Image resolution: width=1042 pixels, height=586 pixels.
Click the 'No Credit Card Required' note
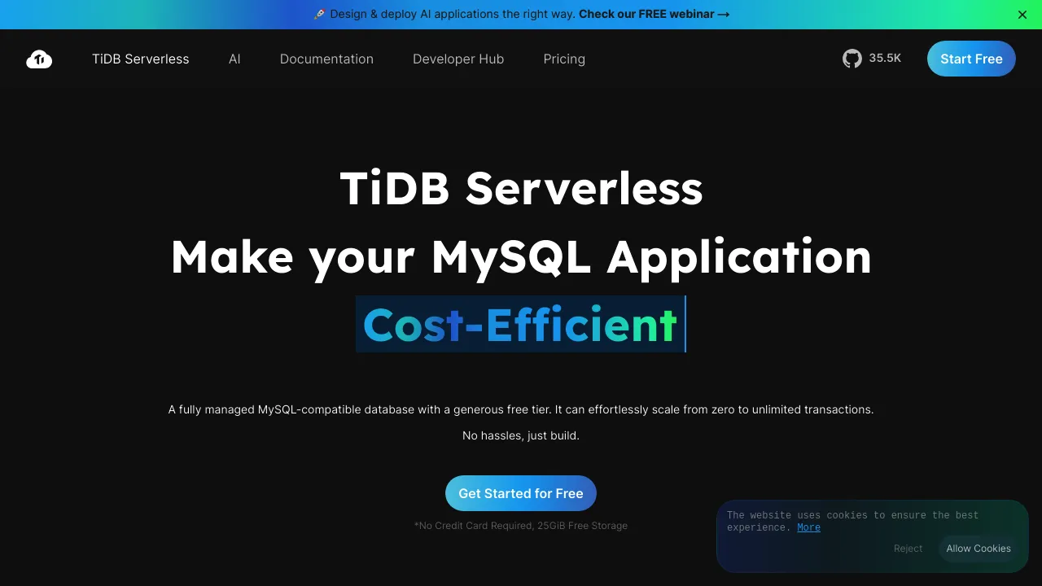tap(521, 526)
